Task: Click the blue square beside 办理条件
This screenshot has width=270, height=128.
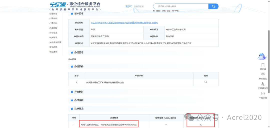Action: (72, 66)
